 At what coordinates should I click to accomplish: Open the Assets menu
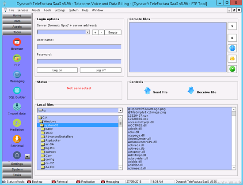tap(36, 10)
